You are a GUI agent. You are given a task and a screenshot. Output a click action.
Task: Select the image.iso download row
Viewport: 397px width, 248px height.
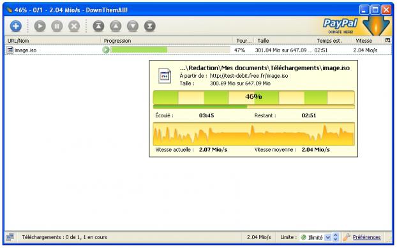tap(198, 50)
